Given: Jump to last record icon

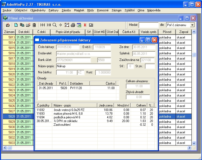Looking at the screenshot, I should [x=49, y=25].
